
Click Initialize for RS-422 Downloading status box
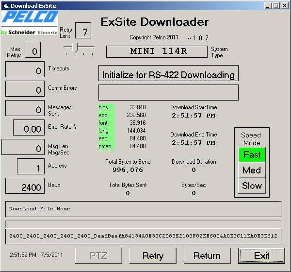pos(168,73)
